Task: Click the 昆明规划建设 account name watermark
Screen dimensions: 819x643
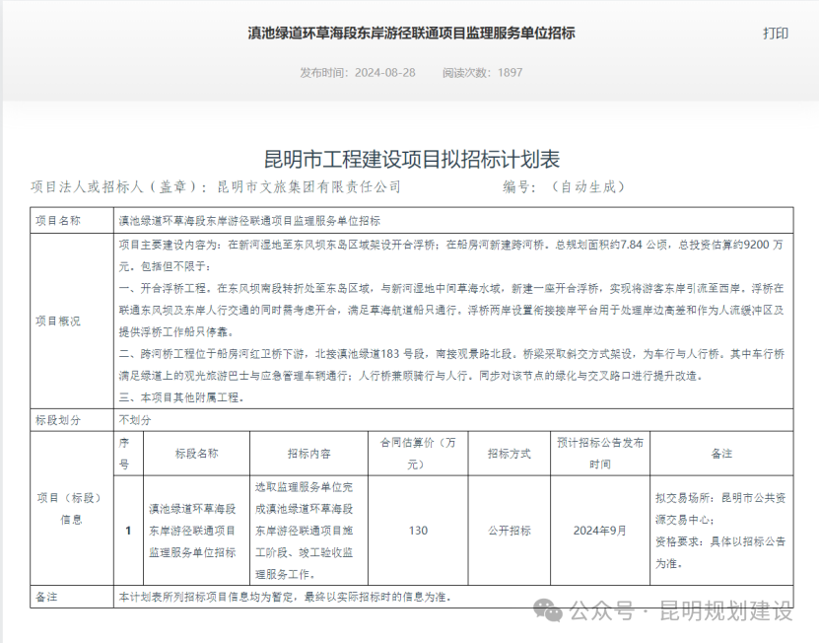Action: point(725,611)
